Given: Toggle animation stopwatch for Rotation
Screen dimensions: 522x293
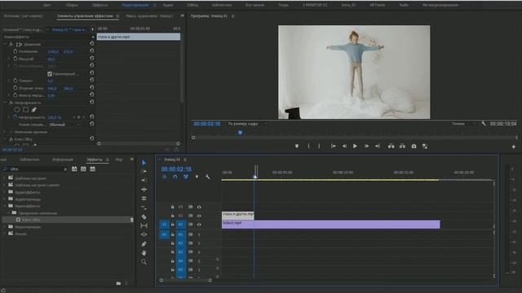Looking at the screenshot, I should click(x=15, y=81).
